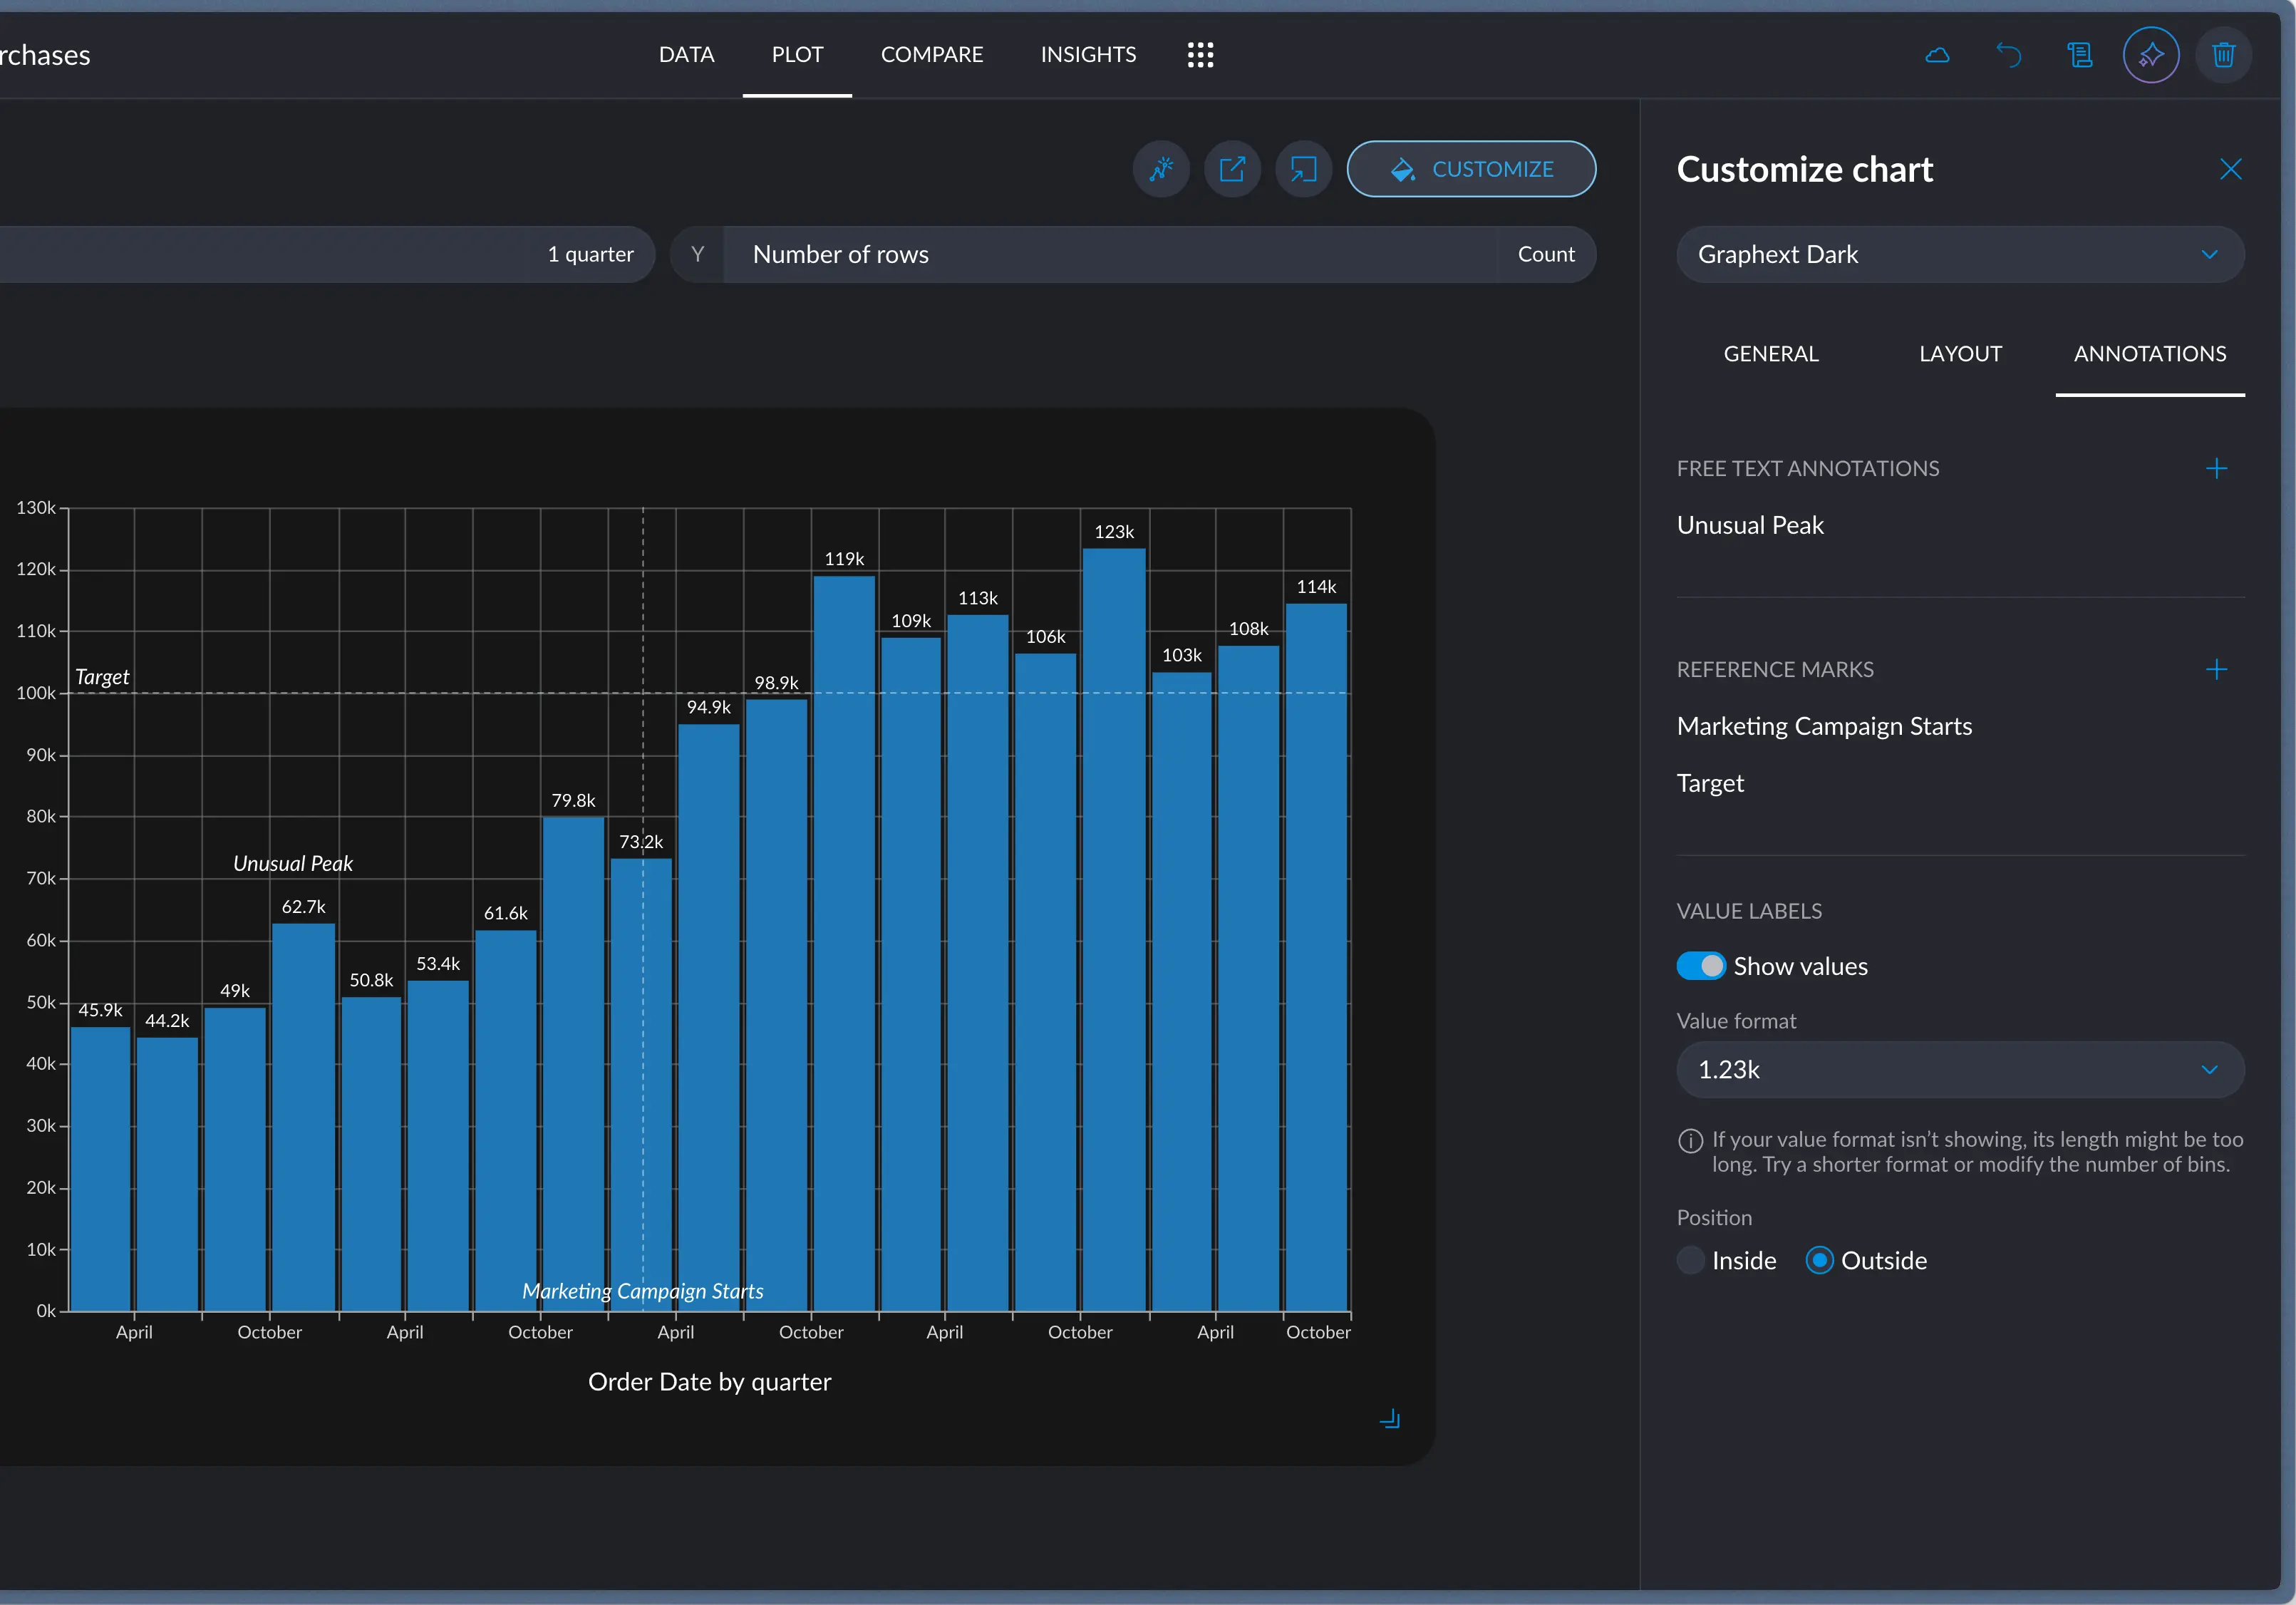Open the Graphext Dark theme dropdown
The width and height of the screenshot is (2296, 1605).
tap(1959, 254)
